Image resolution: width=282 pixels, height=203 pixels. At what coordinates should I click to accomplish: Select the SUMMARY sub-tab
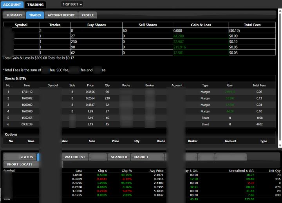(x=14, y=15)
